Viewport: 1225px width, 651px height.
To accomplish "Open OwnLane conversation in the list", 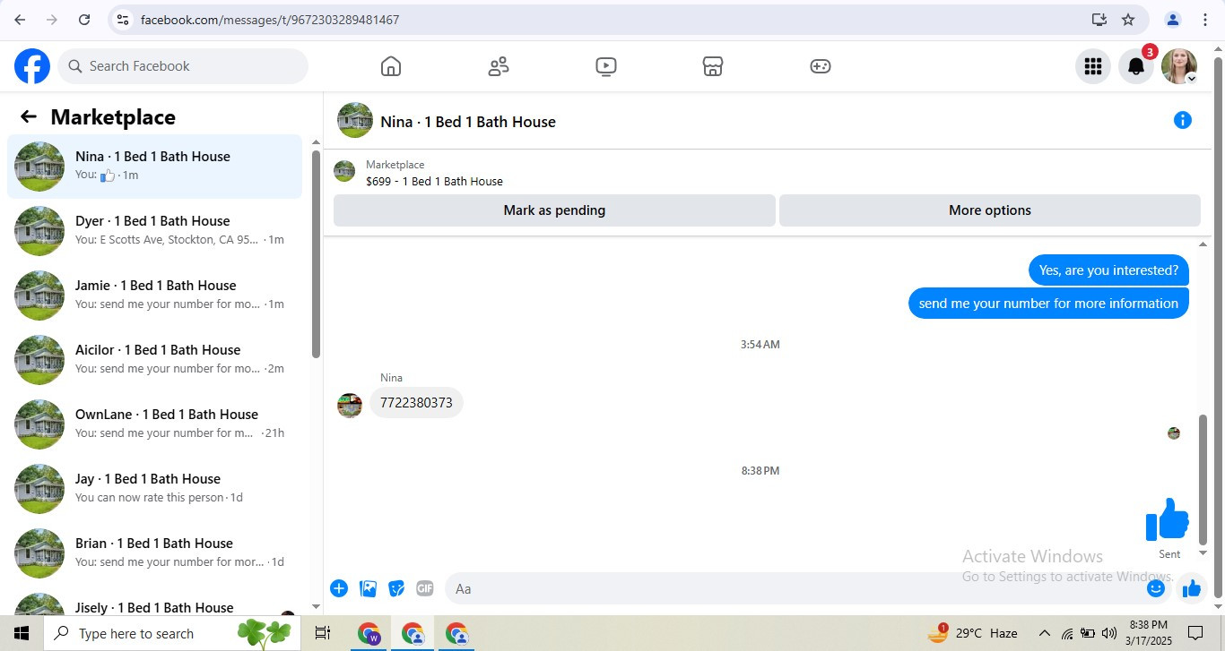I will coord(154,424).
